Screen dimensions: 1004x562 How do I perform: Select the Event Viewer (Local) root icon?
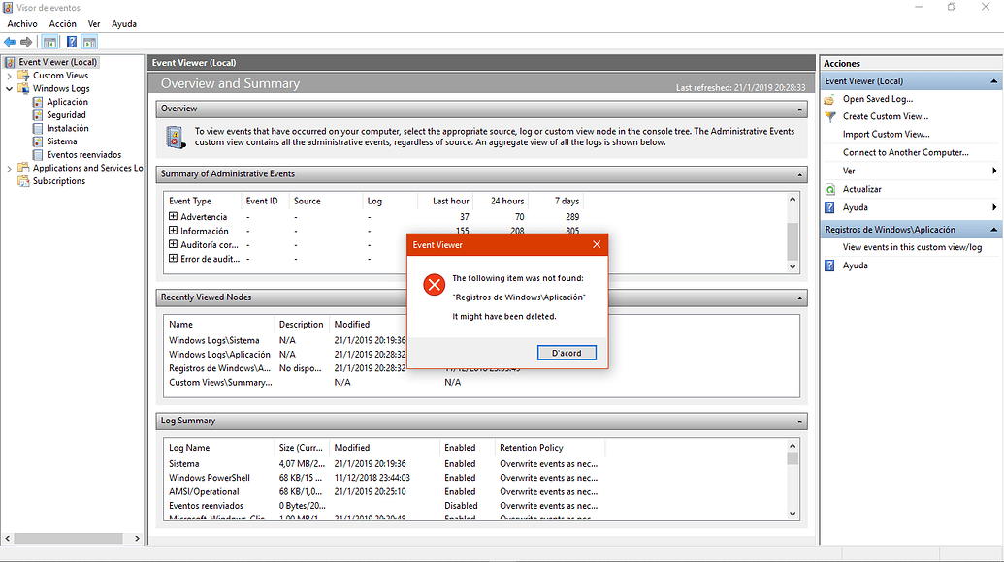(x=9, y=62)
